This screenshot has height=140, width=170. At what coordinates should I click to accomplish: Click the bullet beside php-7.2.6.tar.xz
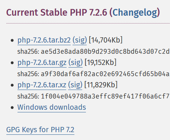12,85
